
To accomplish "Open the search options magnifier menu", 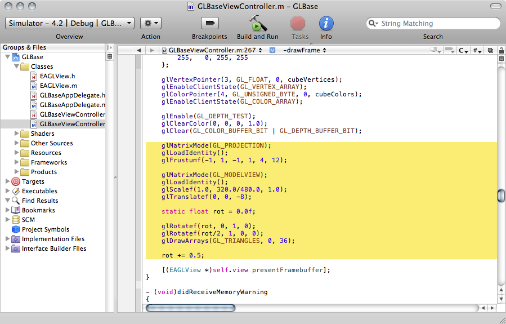I will pyautogui.click(x=373, y=23).
